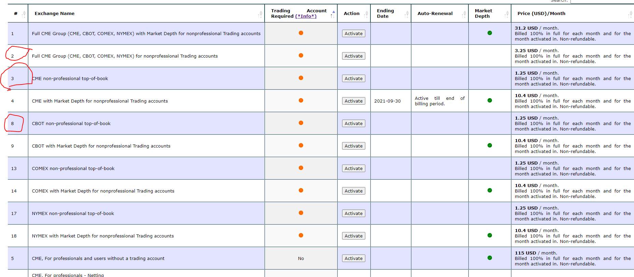634x277 pixels.
Task: Click the orange dot in the Full CME Group nonprofessional row without Market Depth
Action: point(301,56)
